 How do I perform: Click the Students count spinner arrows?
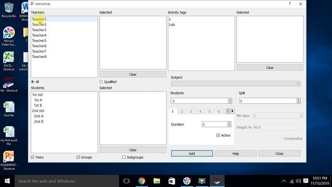click(230, 101)
